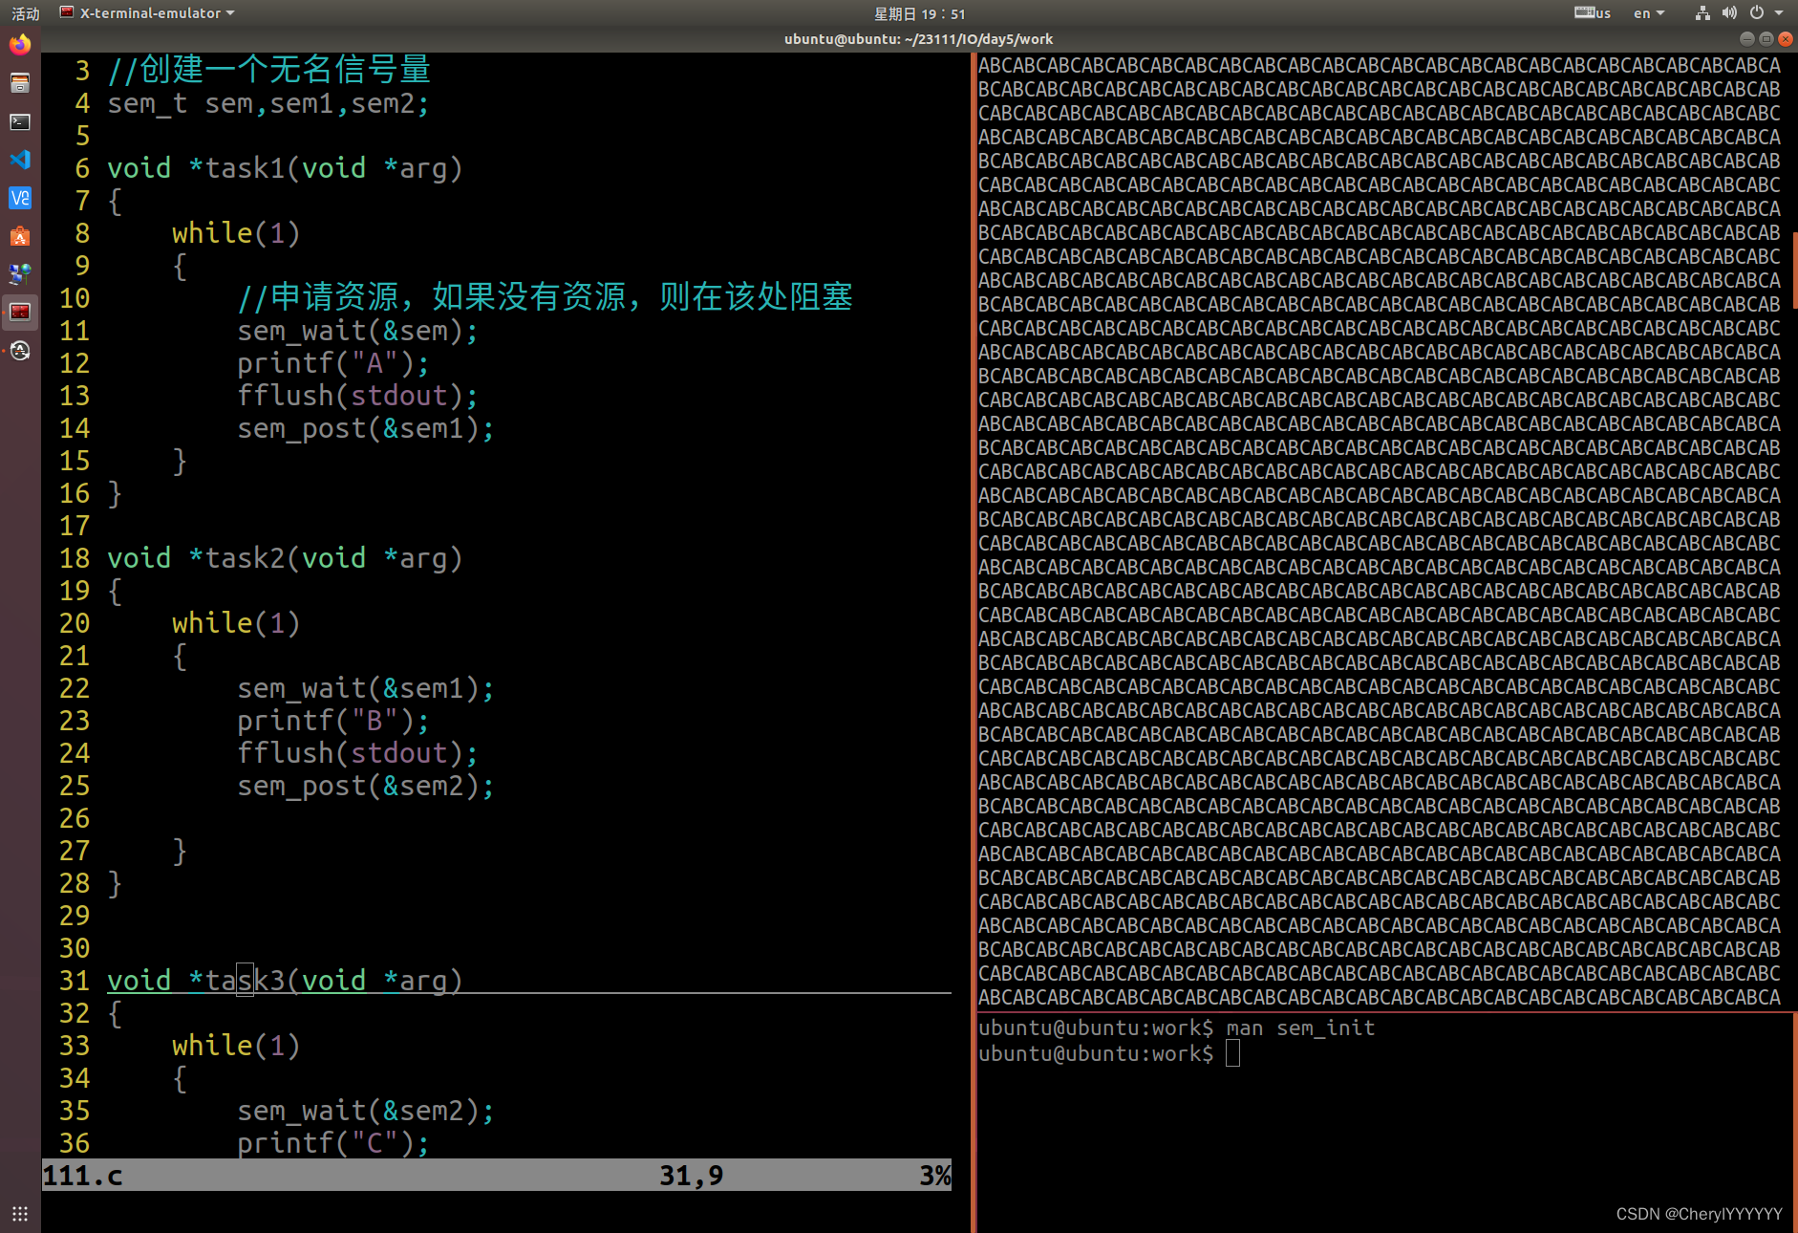Open Software Updater in the dock
The width and height of the screenshot is (1798, 1233).
point(20,351)
